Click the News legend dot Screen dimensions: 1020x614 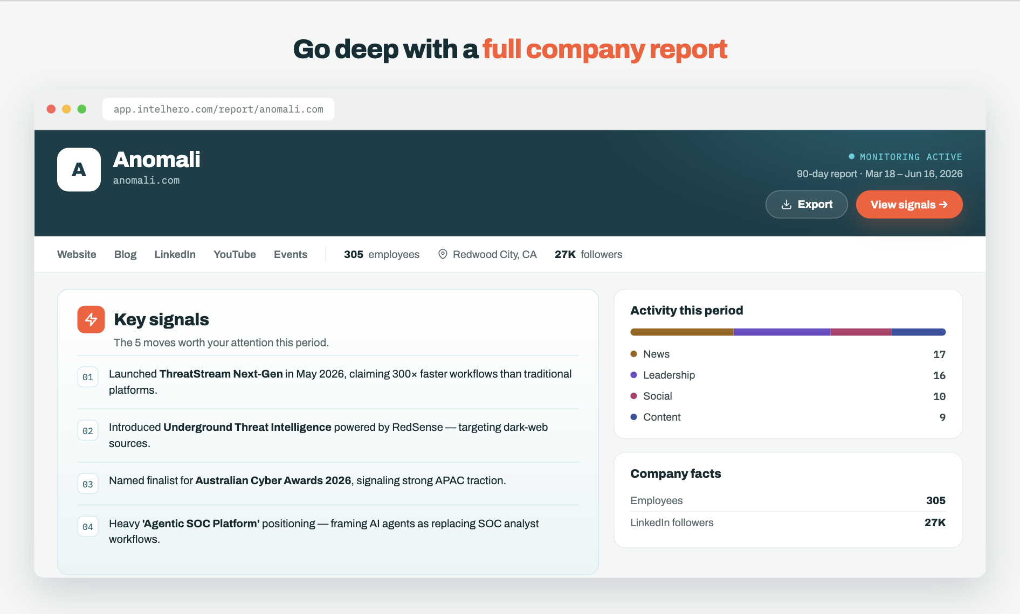[x=634, y=354]
